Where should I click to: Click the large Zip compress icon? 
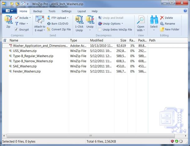coord(8,20)
